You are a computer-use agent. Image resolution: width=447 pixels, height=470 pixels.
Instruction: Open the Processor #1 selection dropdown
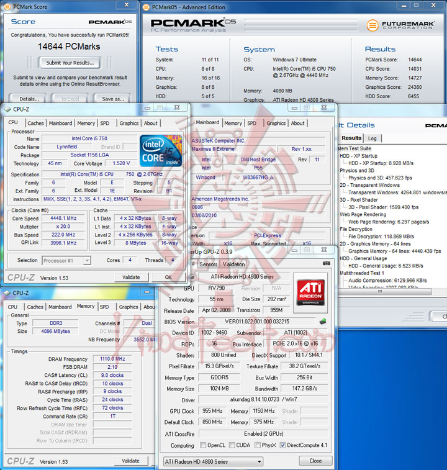coord(66,261)
